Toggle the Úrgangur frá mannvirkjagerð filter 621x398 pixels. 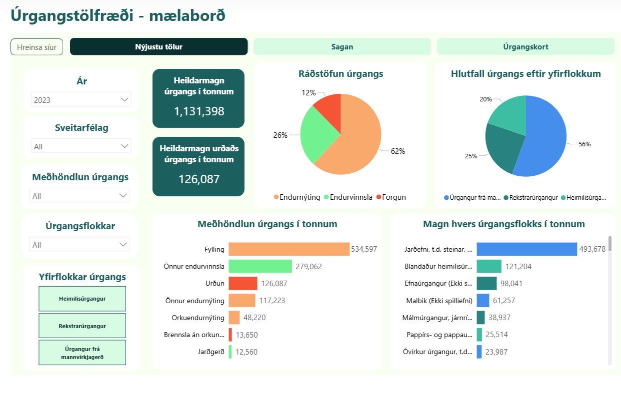coord(82,353)
